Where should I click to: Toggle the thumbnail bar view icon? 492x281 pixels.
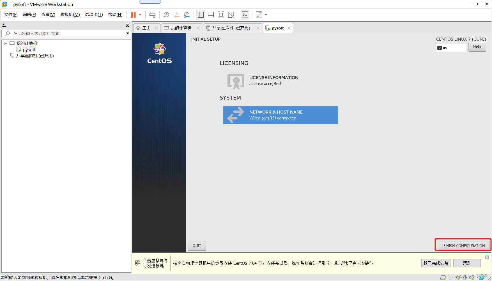(211, 15)
